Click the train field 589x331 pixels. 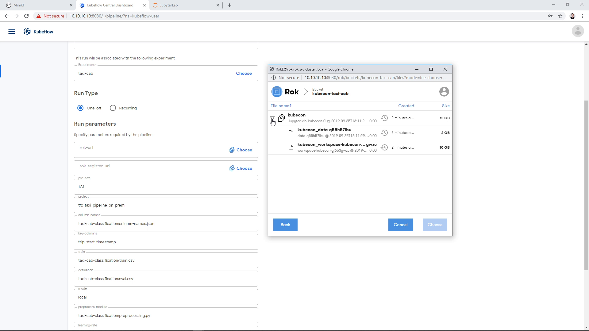166,260
